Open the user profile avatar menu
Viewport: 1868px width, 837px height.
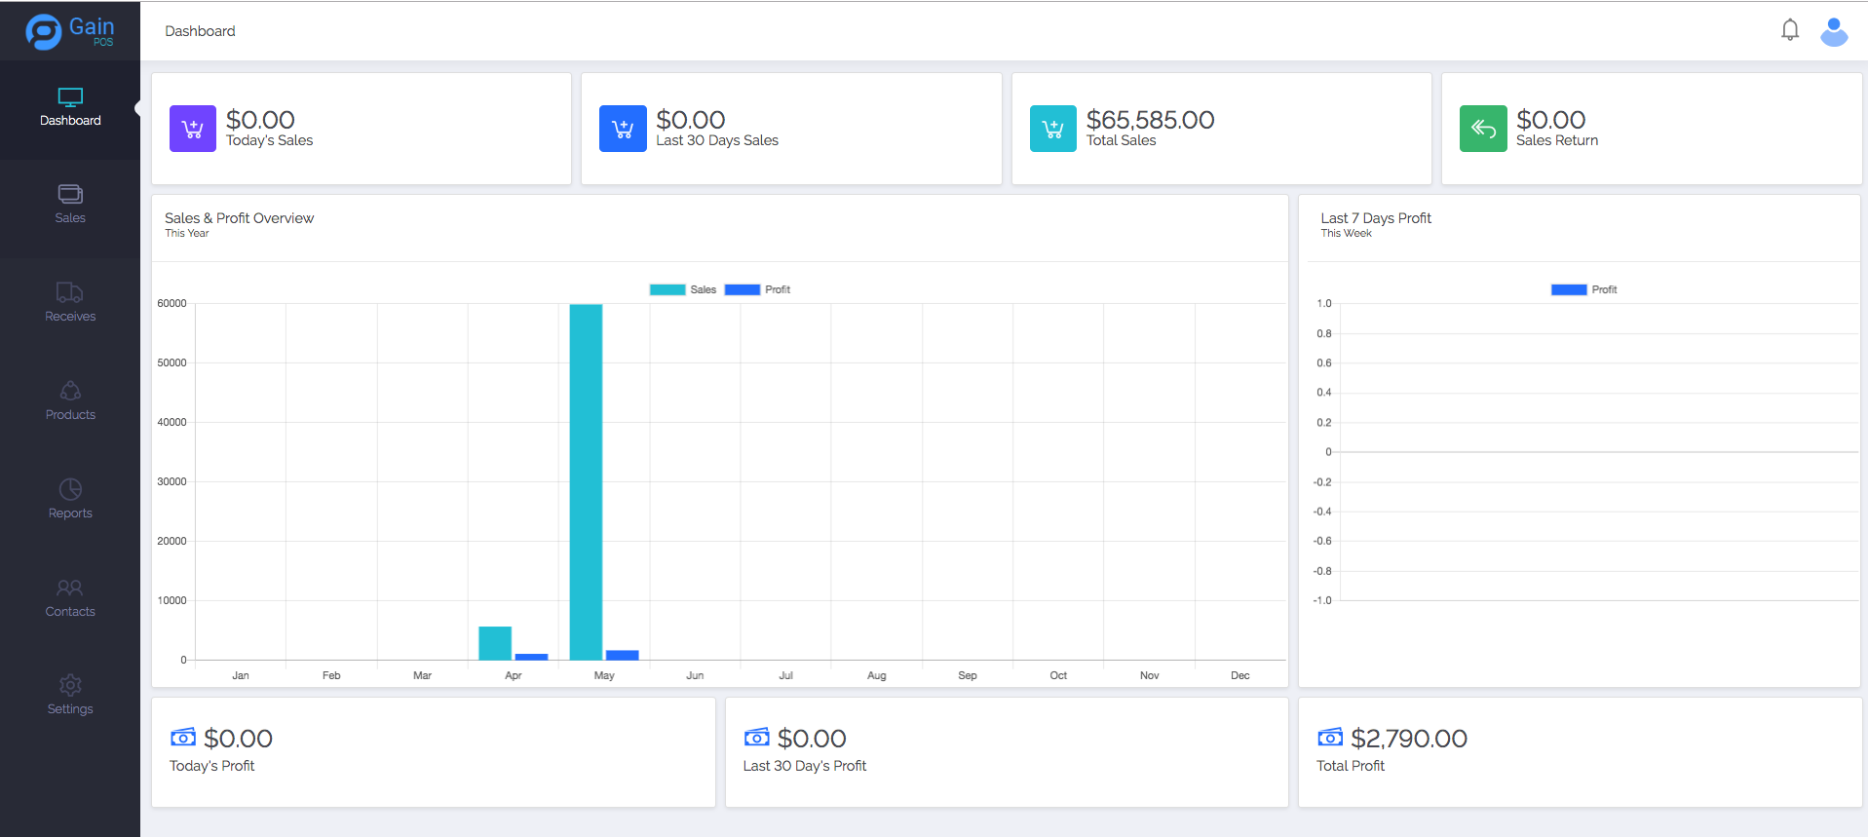tap(1833, 31)
